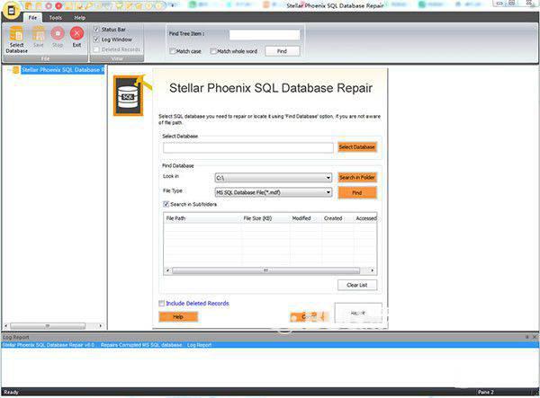
Task: Click the first orange quick-access toolbar icon
Action: click(x=29, y=6)
